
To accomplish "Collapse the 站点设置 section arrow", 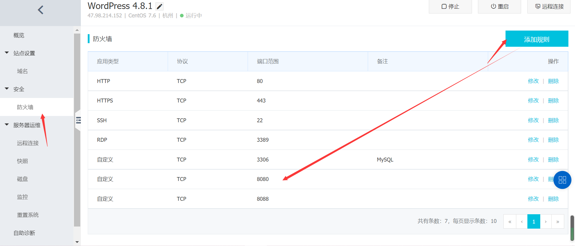I will [x=7, y=53].
